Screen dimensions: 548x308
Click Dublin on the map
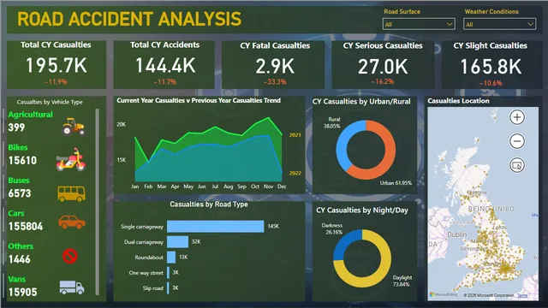click(x=456, y=234)
